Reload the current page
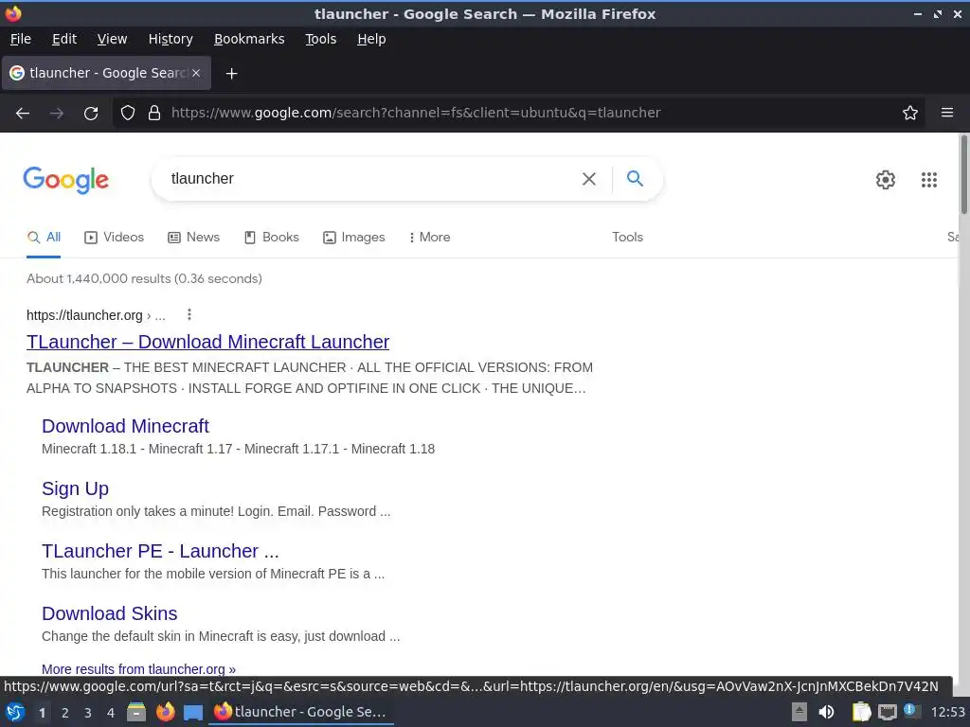970x727 pixels. pos(91,114)
